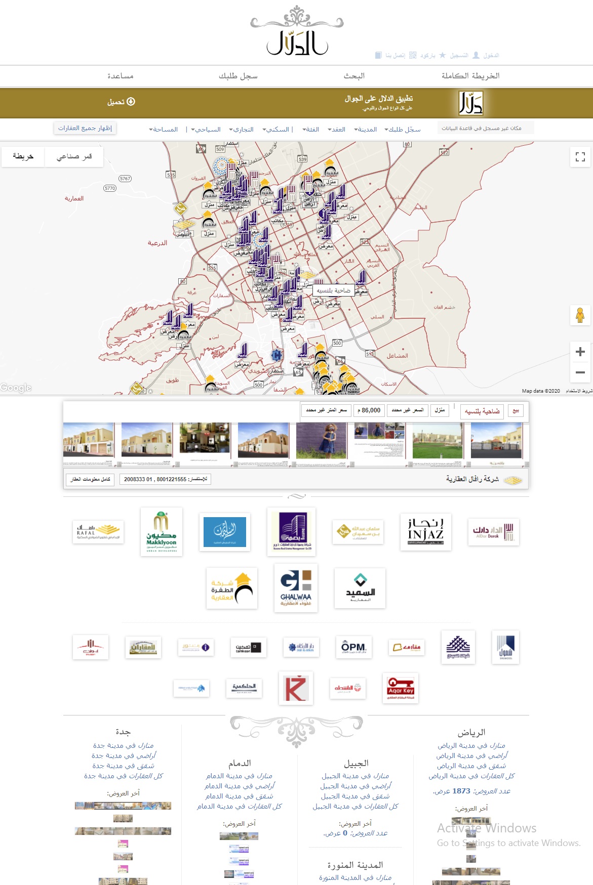Open the ضاحية بلنسيه listing title link

point(482,411)
